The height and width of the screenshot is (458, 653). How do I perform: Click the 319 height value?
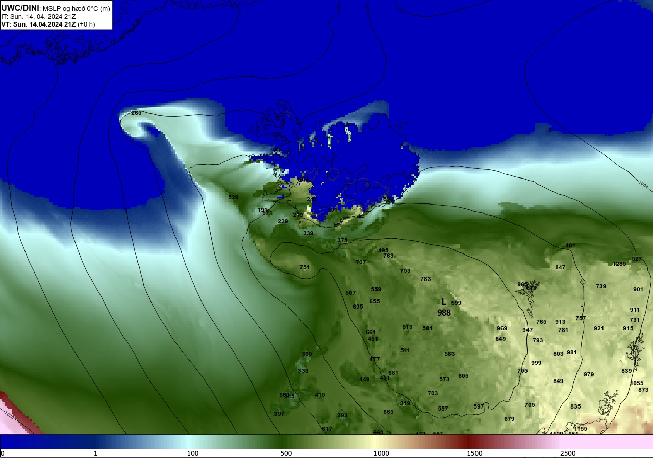point(405,403)
